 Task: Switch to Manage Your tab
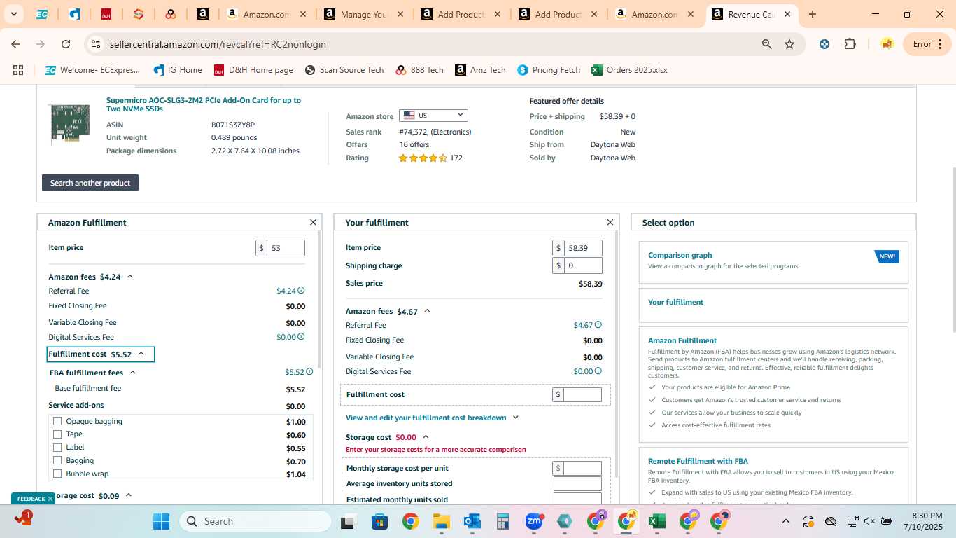(x=363, y=14)
